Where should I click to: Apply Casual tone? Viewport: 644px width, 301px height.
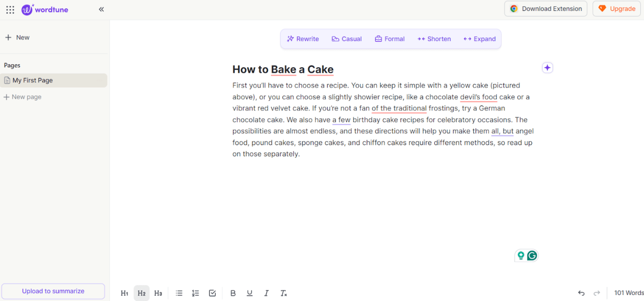pos(347,39)
